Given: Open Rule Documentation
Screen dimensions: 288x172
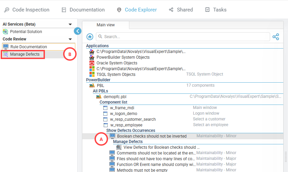Looking at the screenshot, I should coord(29,47).
